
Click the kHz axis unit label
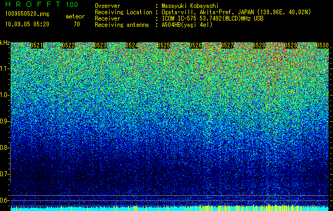pos(5,43)
